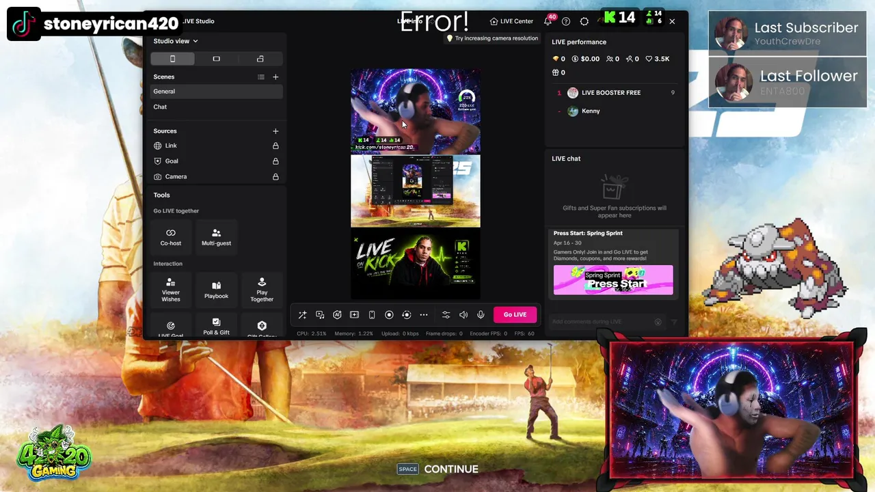The image size is (875, 492).
Task: Open emoji picker in chat field
Action: 658,322
